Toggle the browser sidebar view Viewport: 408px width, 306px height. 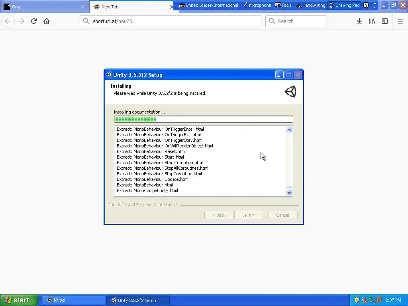click(x=385, y=22)
